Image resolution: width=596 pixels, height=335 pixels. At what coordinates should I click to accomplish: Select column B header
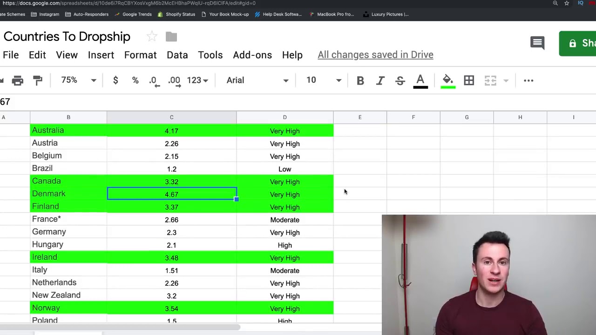click(68, 117)
